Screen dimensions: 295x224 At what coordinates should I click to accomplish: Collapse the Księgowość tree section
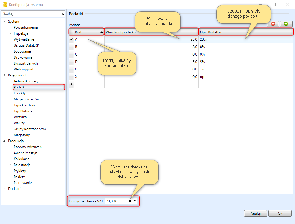[x=4, y=75]
